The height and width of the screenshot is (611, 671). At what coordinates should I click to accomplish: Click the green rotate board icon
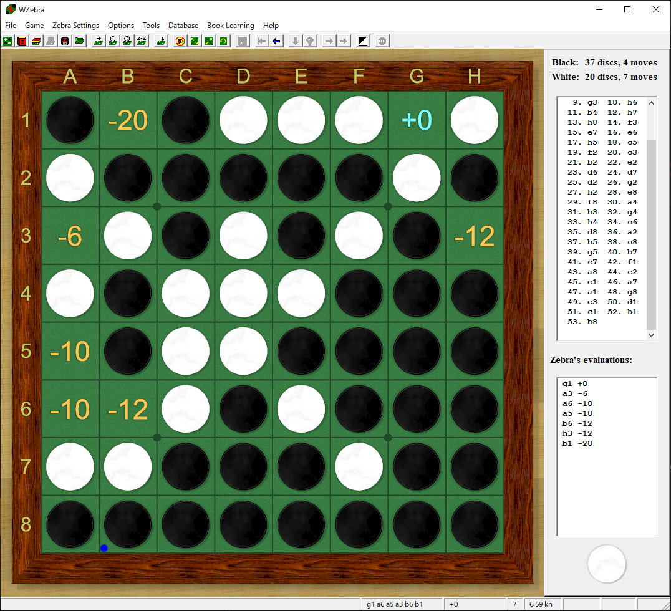coord(223,41)
